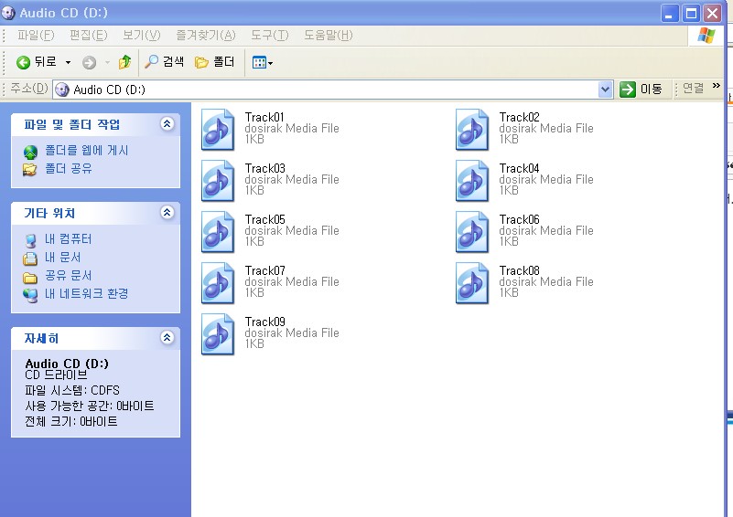Select the Track01 audio file icon
This screenshot has width=733, height=517.
click(x=218, y=130)
